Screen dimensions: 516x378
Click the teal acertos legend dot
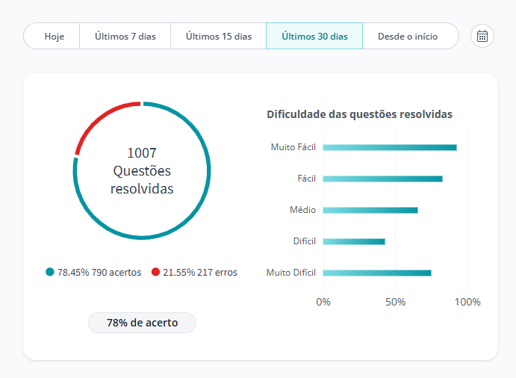[50, 272]
